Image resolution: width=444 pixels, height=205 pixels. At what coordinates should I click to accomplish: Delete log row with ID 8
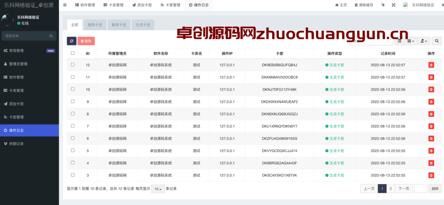431,114
